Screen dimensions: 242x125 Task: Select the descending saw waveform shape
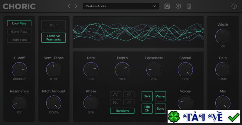click(116, 102)
